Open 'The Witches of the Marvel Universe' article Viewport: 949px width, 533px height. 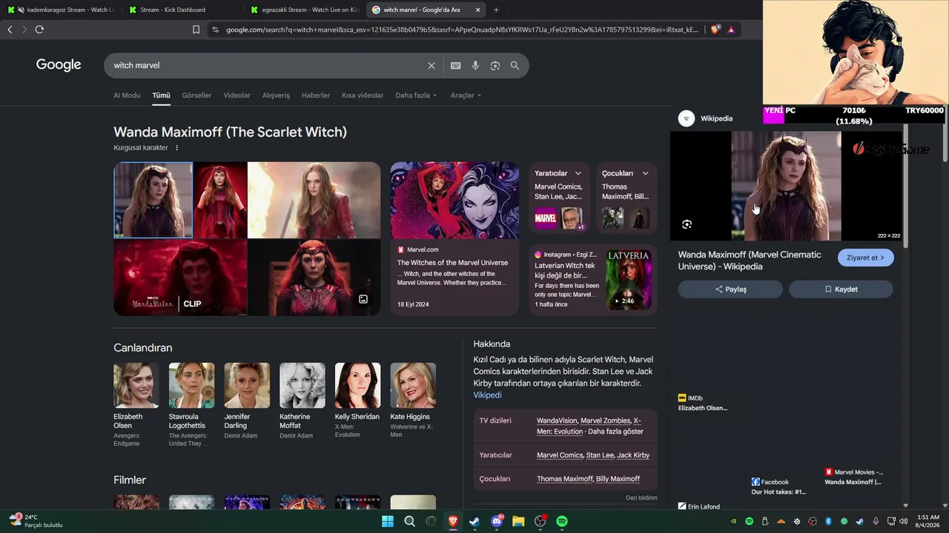click(x=452, y=263)
